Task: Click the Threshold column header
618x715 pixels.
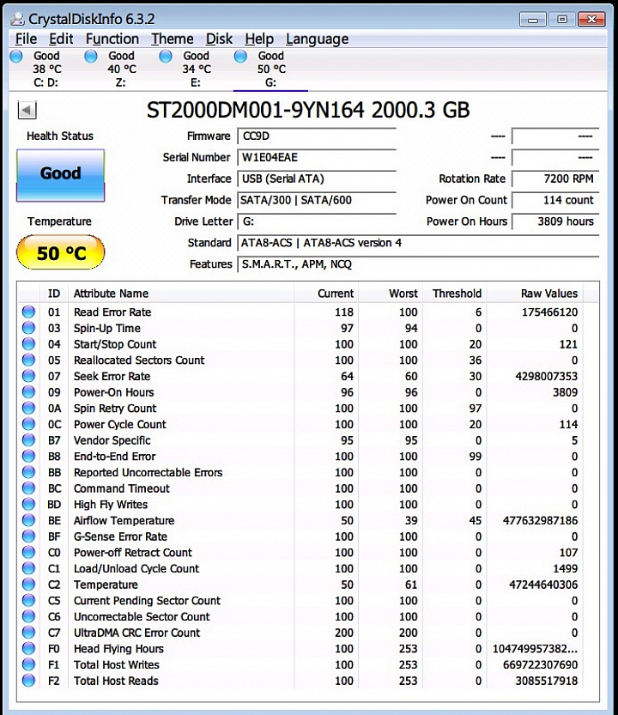Action: pos(455,294)
